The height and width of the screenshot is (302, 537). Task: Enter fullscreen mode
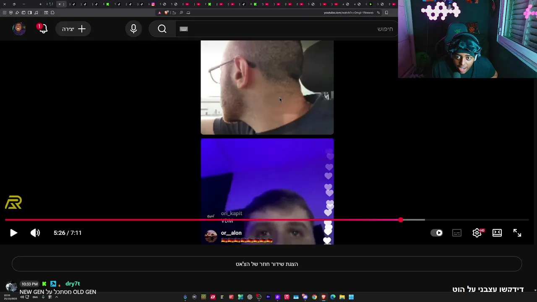pos(517,233)
